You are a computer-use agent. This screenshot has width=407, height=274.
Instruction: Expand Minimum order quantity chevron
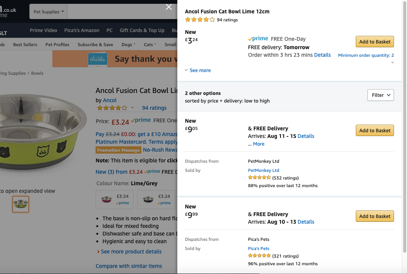392,62
